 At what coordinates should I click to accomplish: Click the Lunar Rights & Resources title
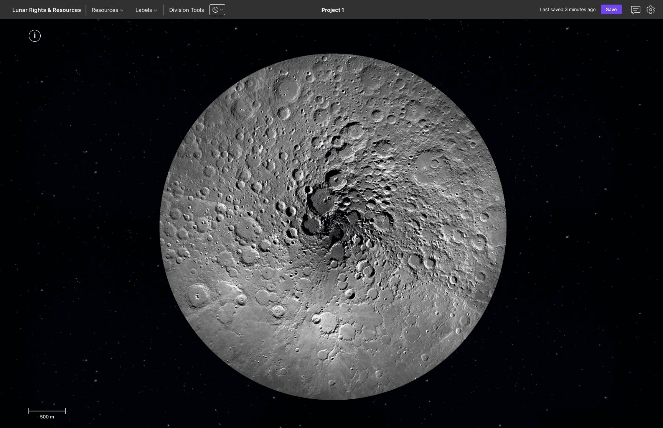[46, 10]
